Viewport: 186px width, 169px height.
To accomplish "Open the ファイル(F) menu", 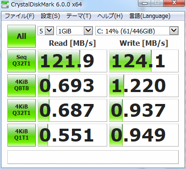I will 20,16.
